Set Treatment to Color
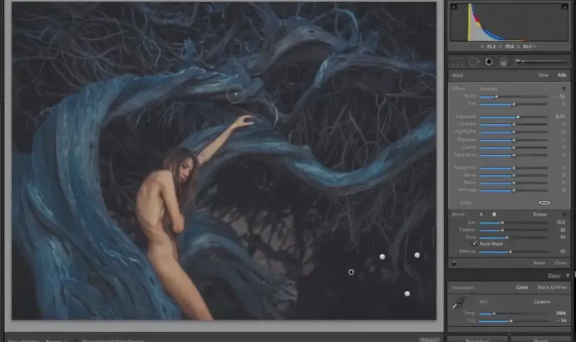Image resolution: width=576 pixels, height=342 pixels. tap(522, 287)
